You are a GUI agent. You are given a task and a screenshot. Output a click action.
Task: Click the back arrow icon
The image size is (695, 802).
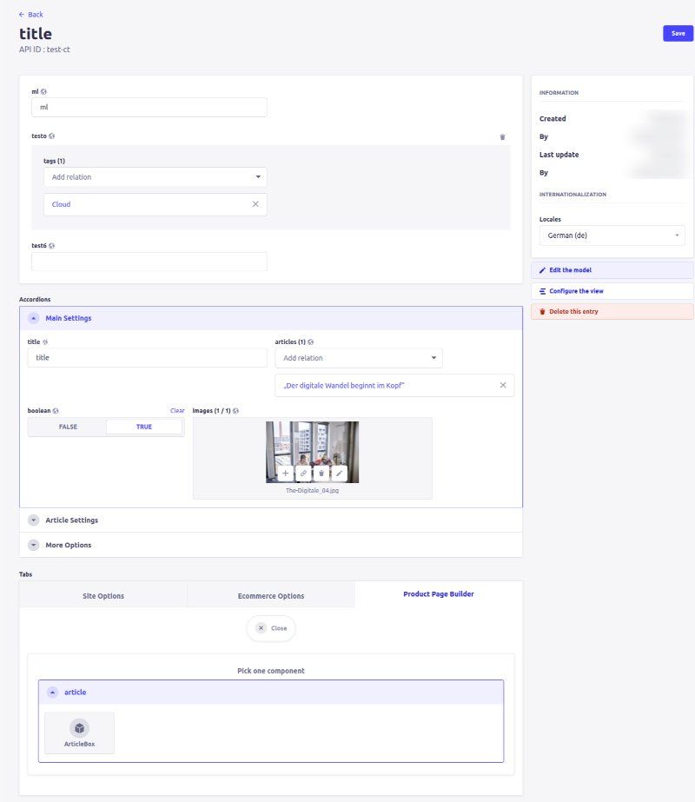22,14
